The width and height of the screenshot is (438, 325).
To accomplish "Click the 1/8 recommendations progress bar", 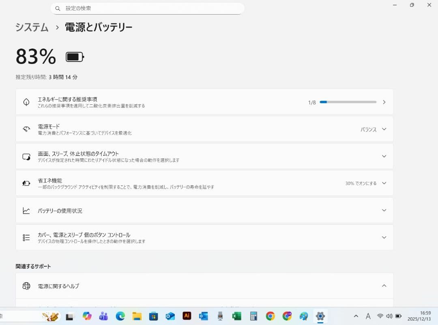I will 349,102.
